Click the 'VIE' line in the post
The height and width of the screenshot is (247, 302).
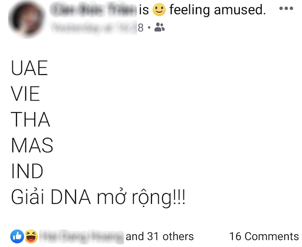(x=25, y=94)
